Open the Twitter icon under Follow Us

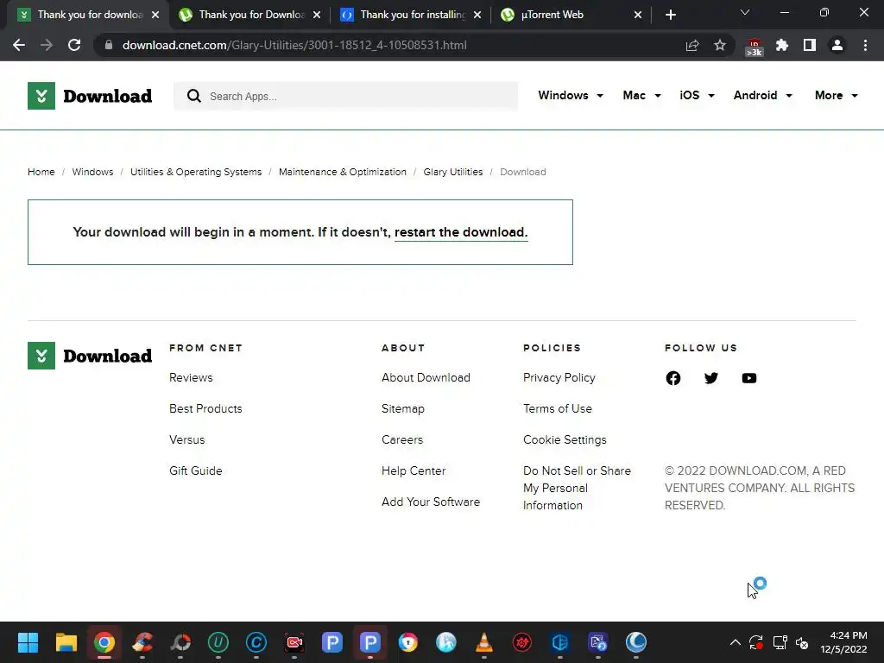pyautogui.click(x=711, y=378)
